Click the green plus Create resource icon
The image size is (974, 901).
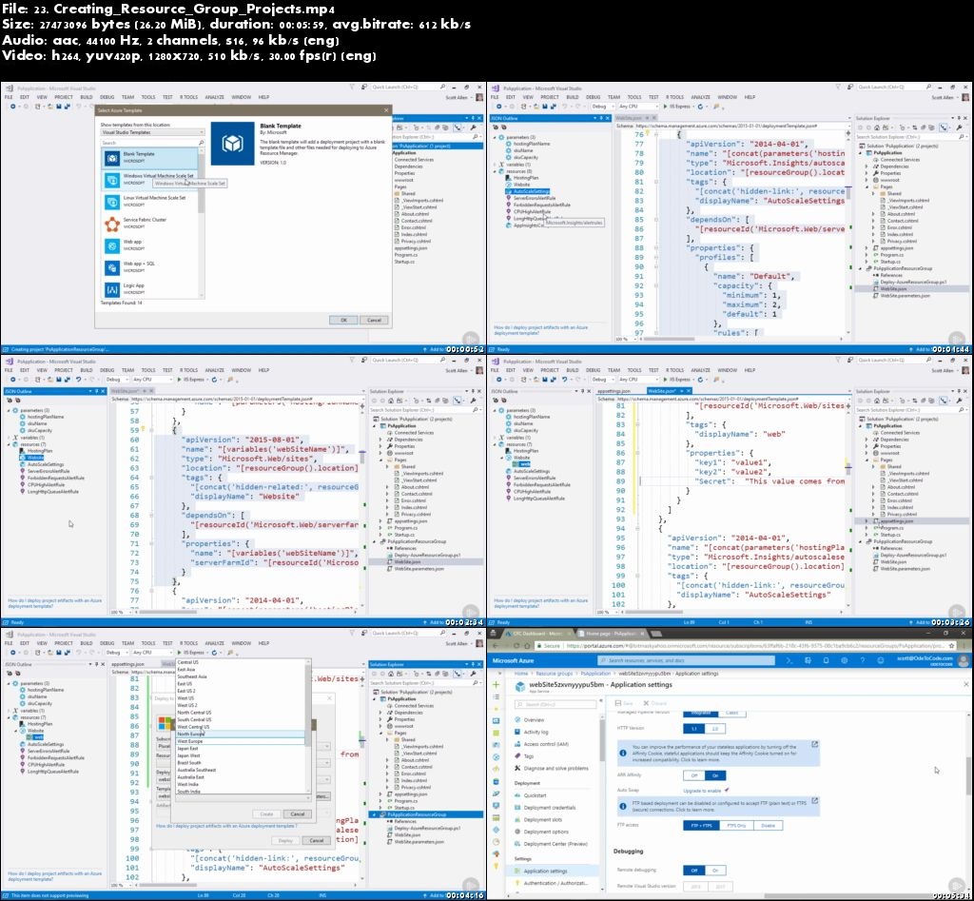pyautogui.click(x=496, y=685)
